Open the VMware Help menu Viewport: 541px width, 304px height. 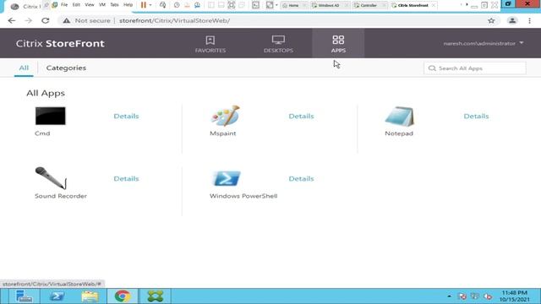(x=128, y=5)
